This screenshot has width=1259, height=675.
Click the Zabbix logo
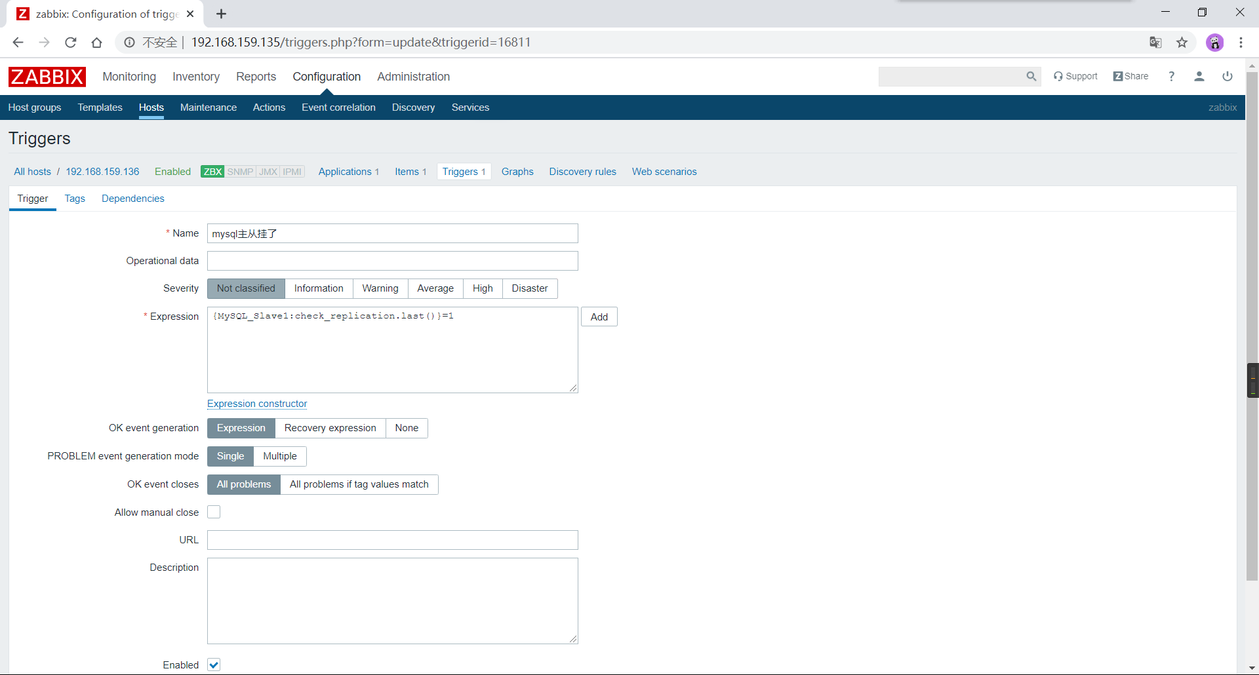pyautogui.click(x=47, y=77)
